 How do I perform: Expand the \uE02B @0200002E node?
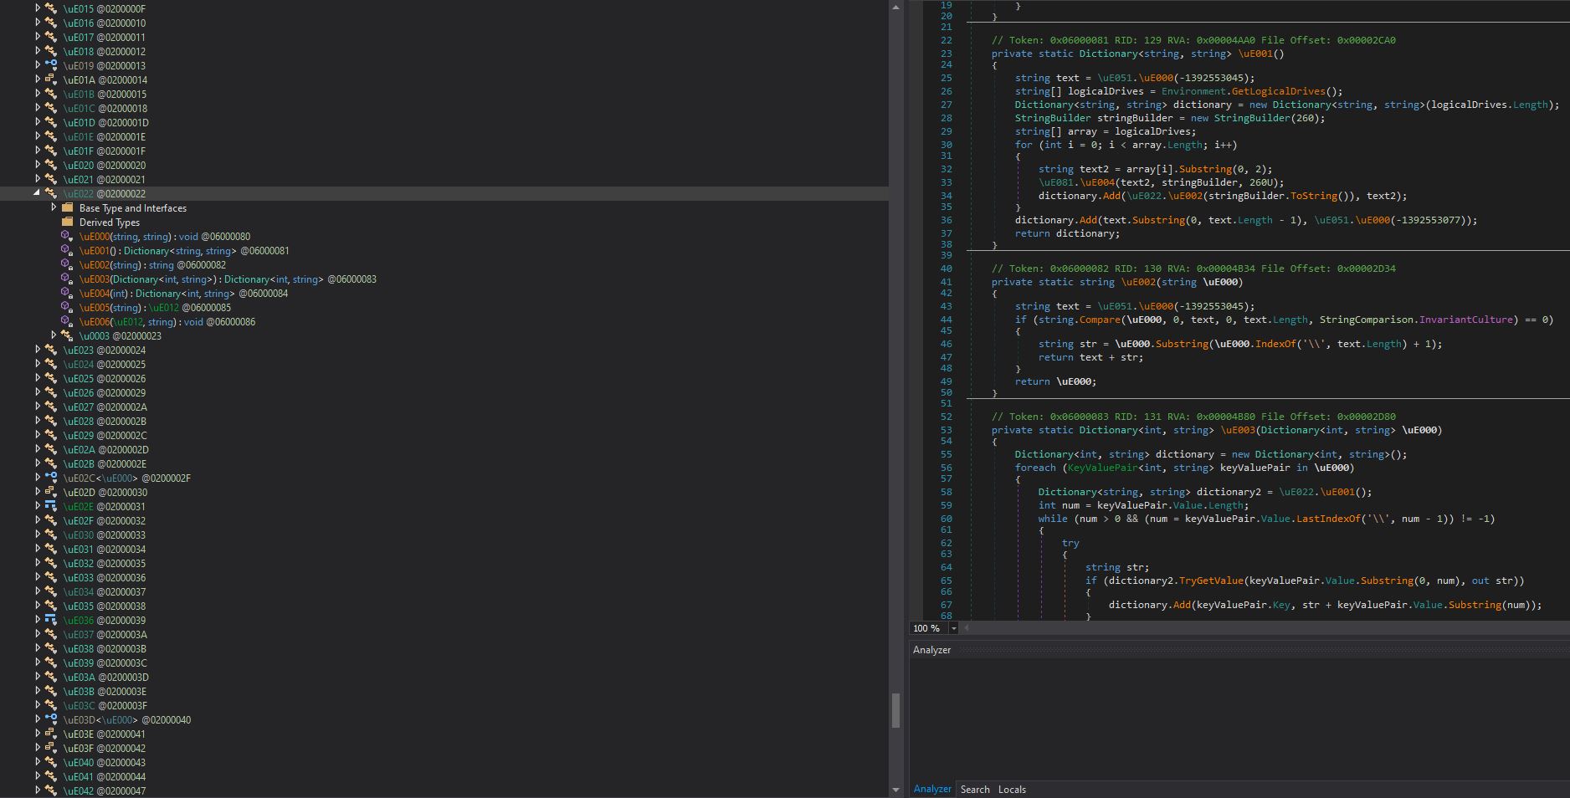coord(37,463)
